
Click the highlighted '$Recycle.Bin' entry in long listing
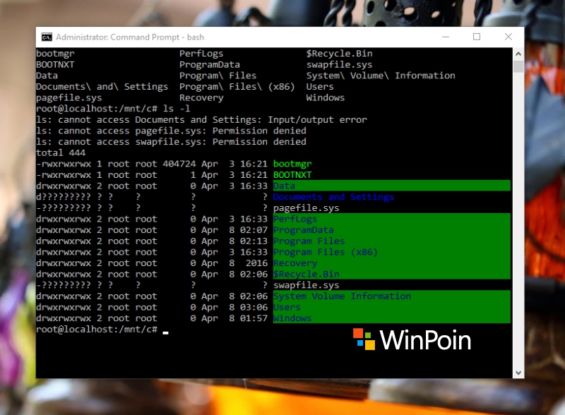tap(306, 274)
